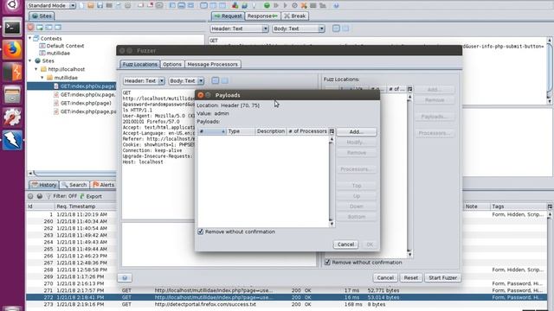Viewport: 554px width, 311px height.
Task: Switch to the Search tab
Action: (74, 185)
